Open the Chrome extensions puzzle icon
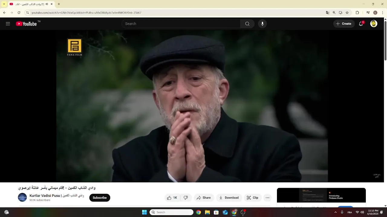 coord(357,13)
